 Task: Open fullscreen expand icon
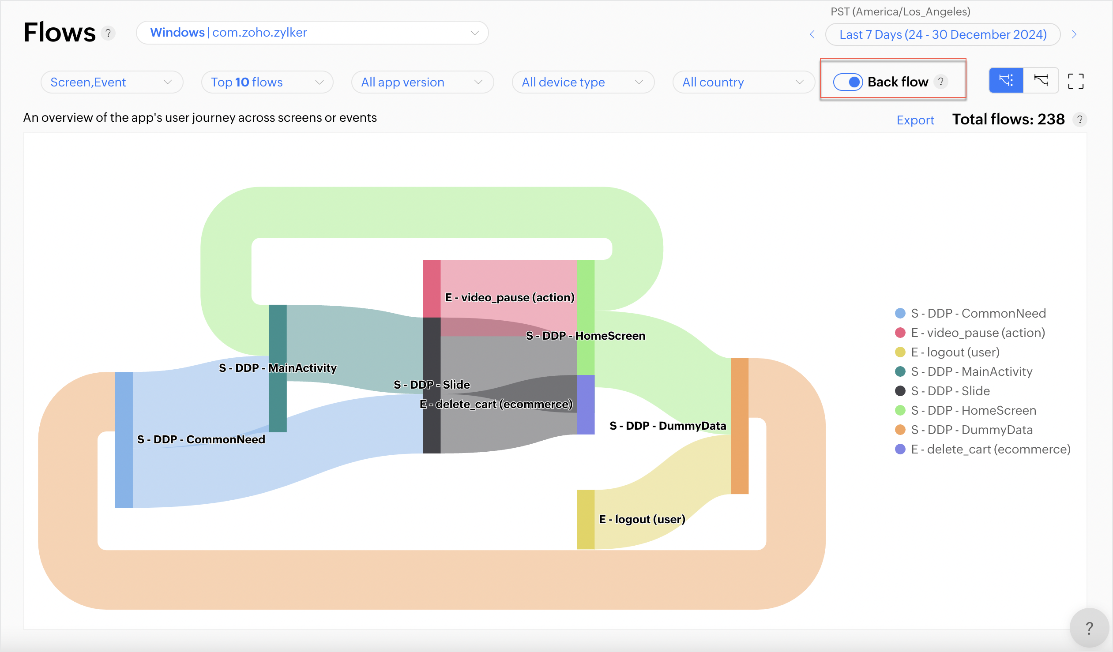1075,81
